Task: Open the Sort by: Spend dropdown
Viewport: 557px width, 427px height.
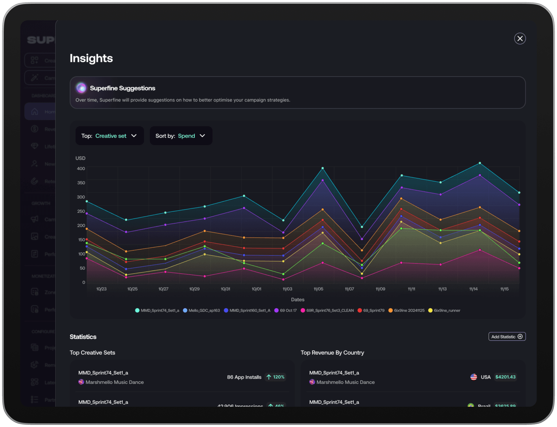Action: [x=181, y=136]
